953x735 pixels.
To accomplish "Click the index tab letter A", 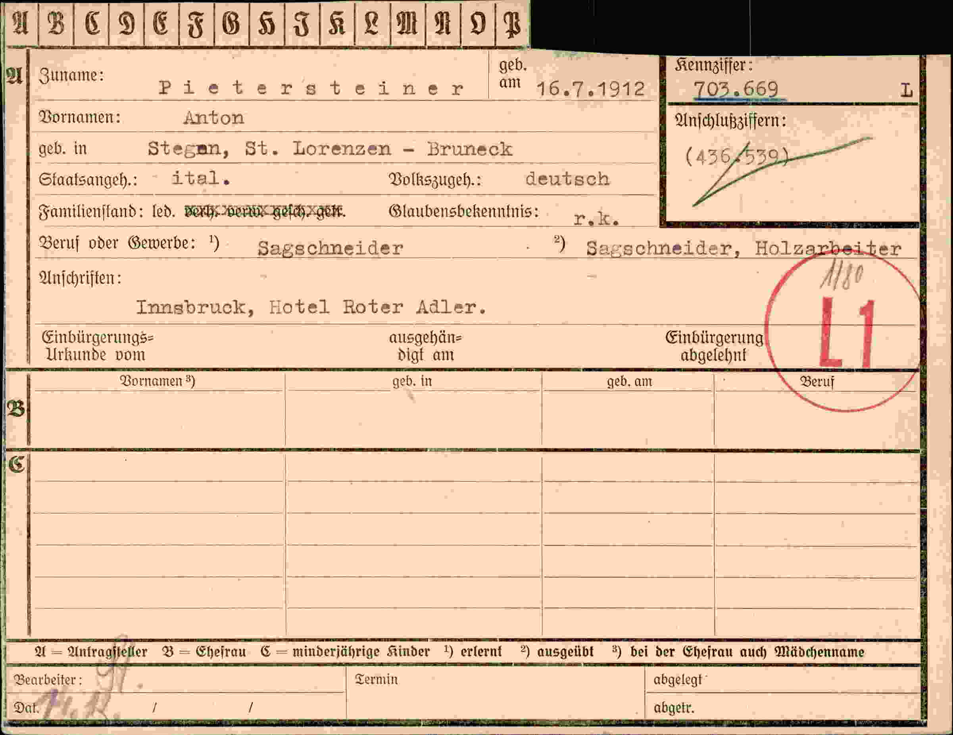I will point(21,23).
